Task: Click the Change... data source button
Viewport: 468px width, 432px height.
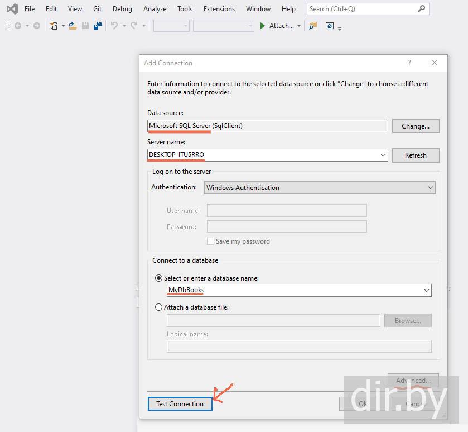Action: (x=416, y=126)
